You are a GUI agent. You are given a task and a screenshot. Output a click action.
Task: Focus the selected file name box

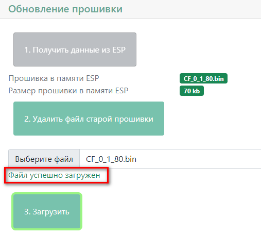coord(170,159)
